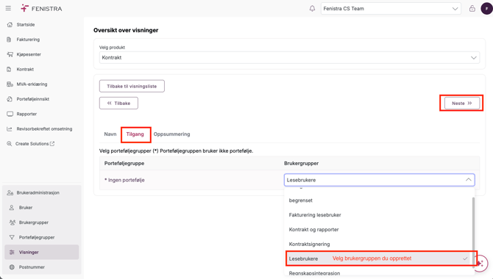Click the Ingen portefølje row text
Screen dimensions: 493x279
(x=124, y=180)
